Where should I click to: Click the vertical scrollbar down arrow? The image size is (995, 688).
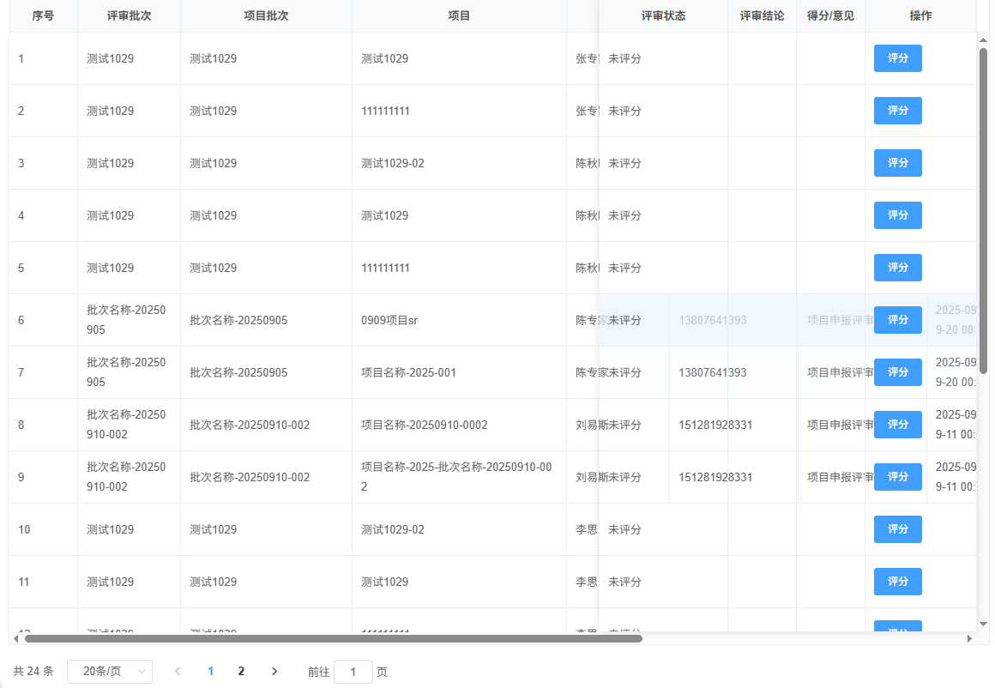click(x=983, y=625)
